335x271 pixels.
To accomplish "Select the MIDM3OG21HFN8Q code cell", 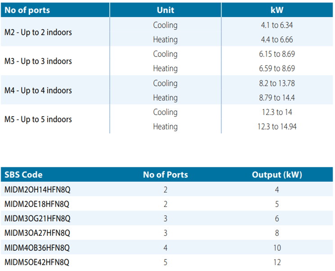I will click(37, 219).
